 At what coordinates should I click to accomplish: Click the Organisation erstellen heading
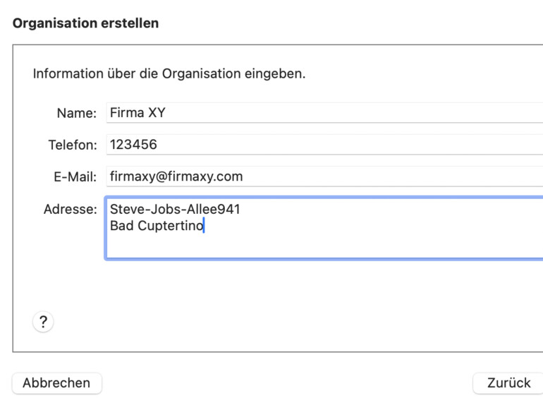coord(85,23)
